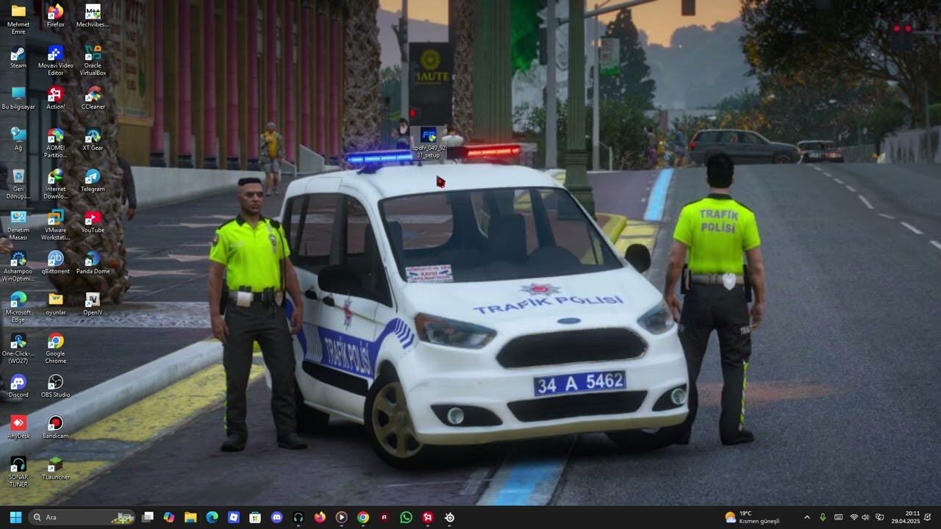
Task: Launch Telegram from the desktop
Action: tap(93, 181)
